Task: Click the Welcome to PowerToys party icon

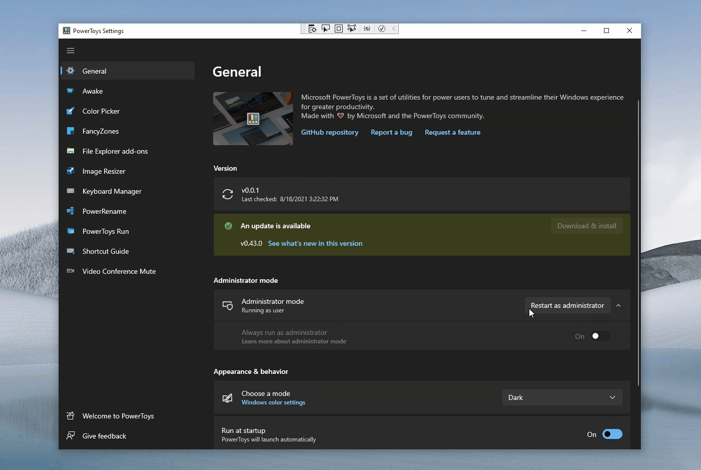Action: [x=71, y=415]
